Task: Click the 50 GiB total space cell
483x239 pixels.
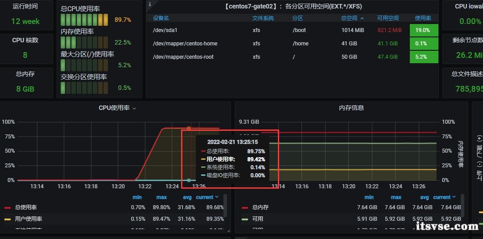Action: click(349, 57)
